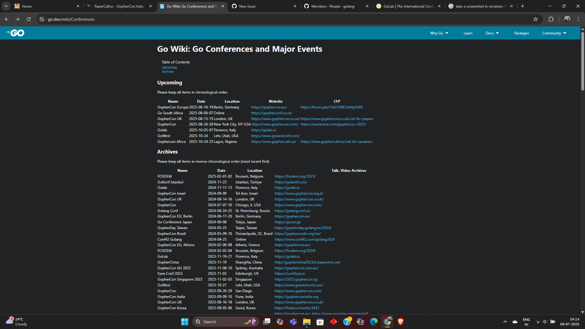The height and width of the screenshot is (329, 585).
Task: Open the gocon.jp link
Action: pyautogui.click(x=287, y=222)
